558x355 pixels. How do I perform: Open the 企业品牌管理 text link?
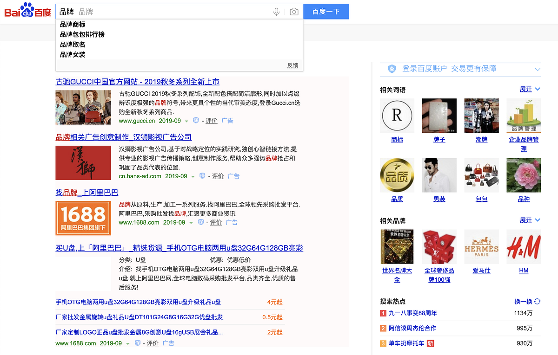(524, 144)
